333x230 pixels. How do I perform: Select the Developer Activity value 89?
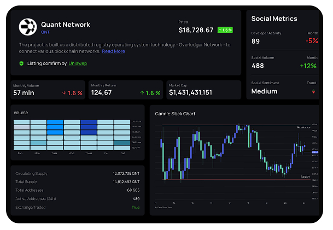coord(255,41)
